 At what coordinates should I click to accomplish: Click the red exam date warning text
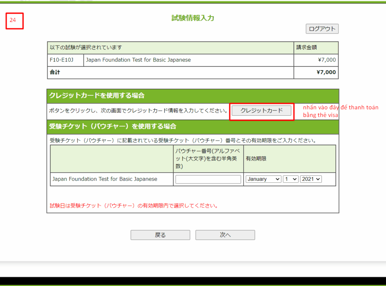tap(134, 206)
